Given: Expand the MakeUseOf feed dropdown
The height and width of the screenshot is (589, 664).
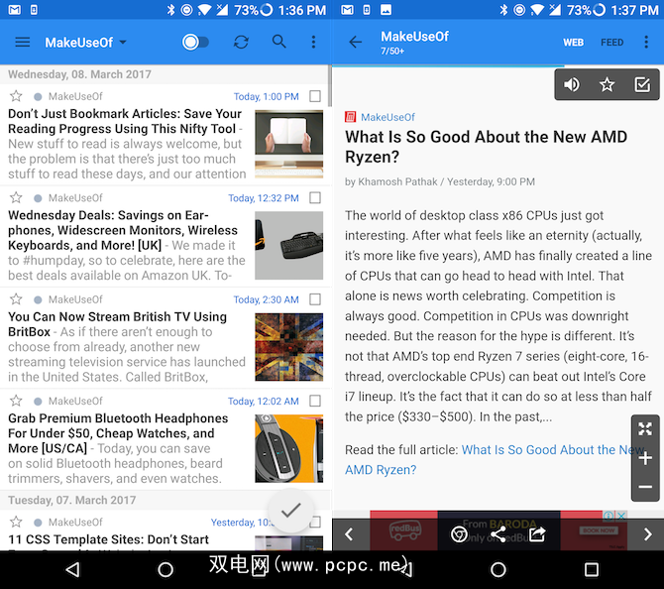Looking at the screenshot, I should click(x=85, y=43).
